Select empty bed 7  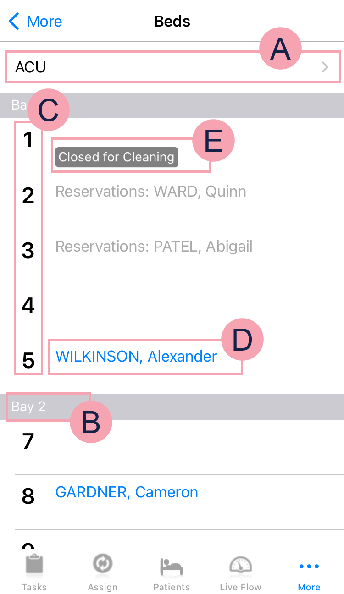click(183, 442)
